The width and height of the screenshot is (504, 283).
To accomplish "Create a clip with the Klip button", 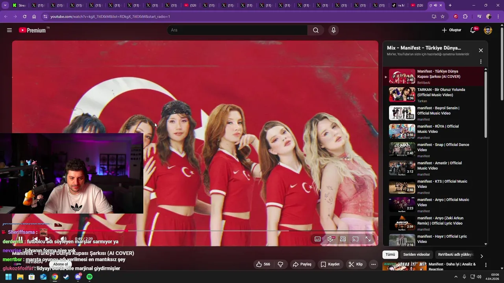I will point(356,265).
